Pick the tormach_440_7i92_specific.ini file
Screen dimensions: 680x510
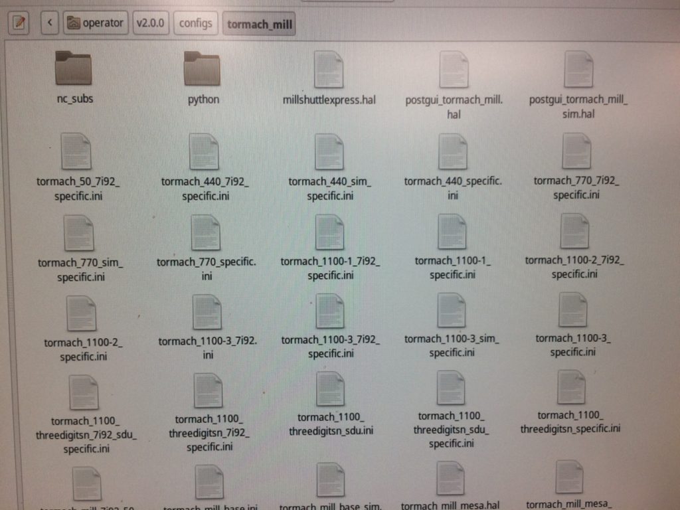(x=205, y=168)
